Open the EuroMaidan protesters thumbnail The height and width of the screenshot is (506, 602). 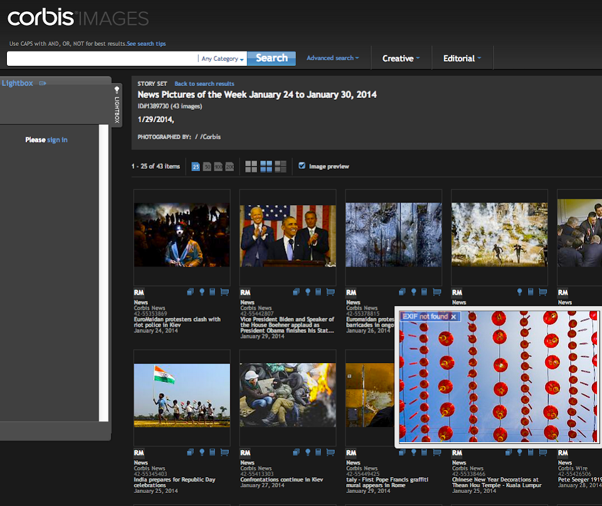(182, 235)
